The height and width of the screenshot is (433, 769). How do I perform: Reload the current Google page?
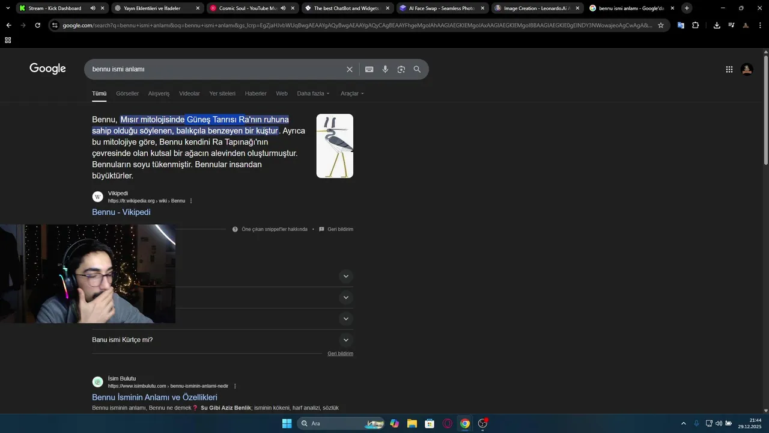[x=37, y=25]
